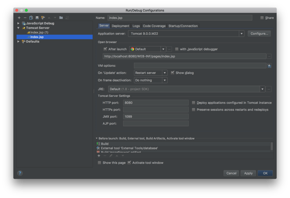The width and height of the screenshot is (290, 198).
Task: Expand VM options field with the icon
Action: (x=269, y=66)
